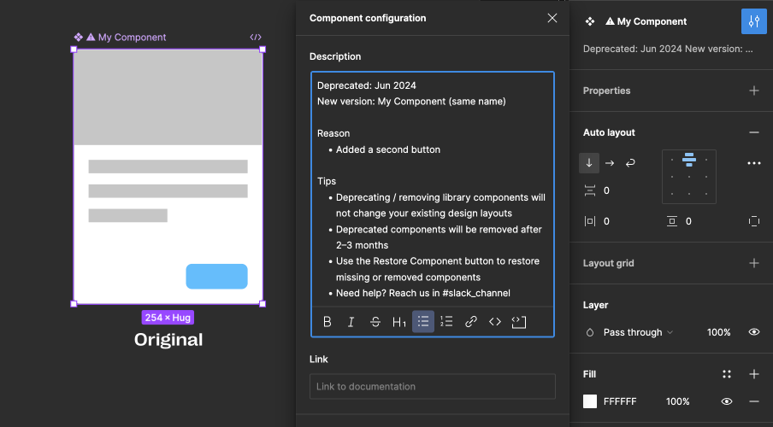Apply bold formatting in description toolbar
773x427 pixels.
tap(327, 322)
